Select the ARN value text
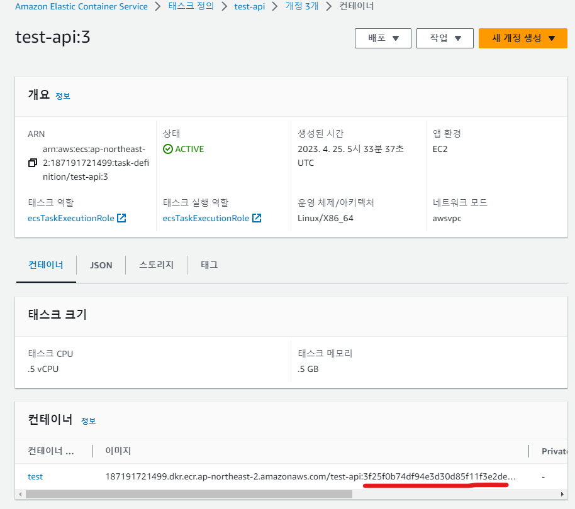Screen dimensions: 575x509 click(96, 163)
